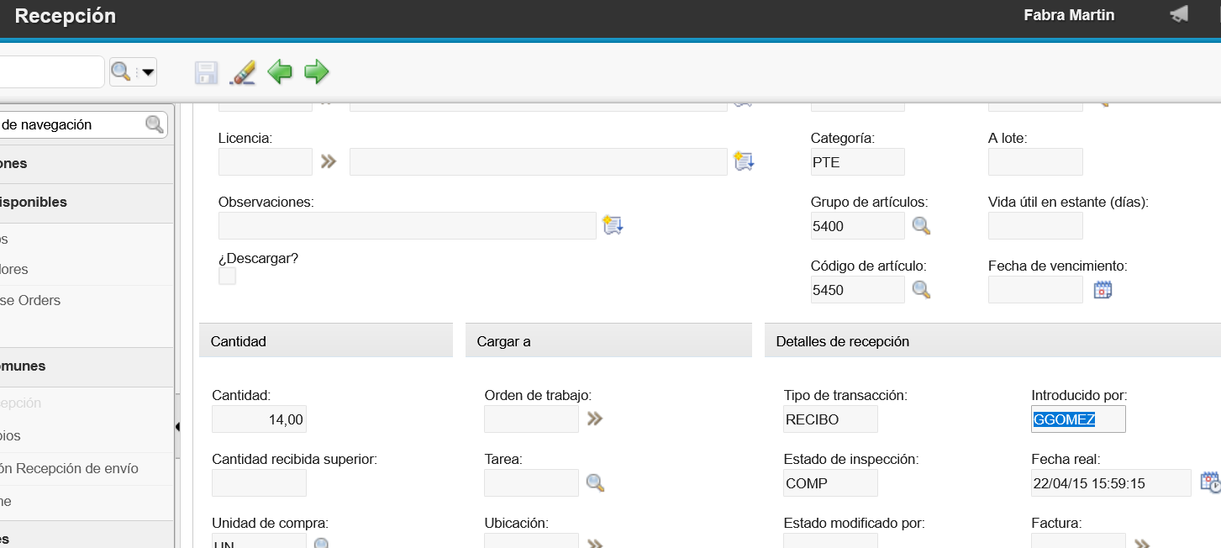Click the clear form eraser icon
The height and width of the screenshot is (548, 1221).
click(242, 72)
